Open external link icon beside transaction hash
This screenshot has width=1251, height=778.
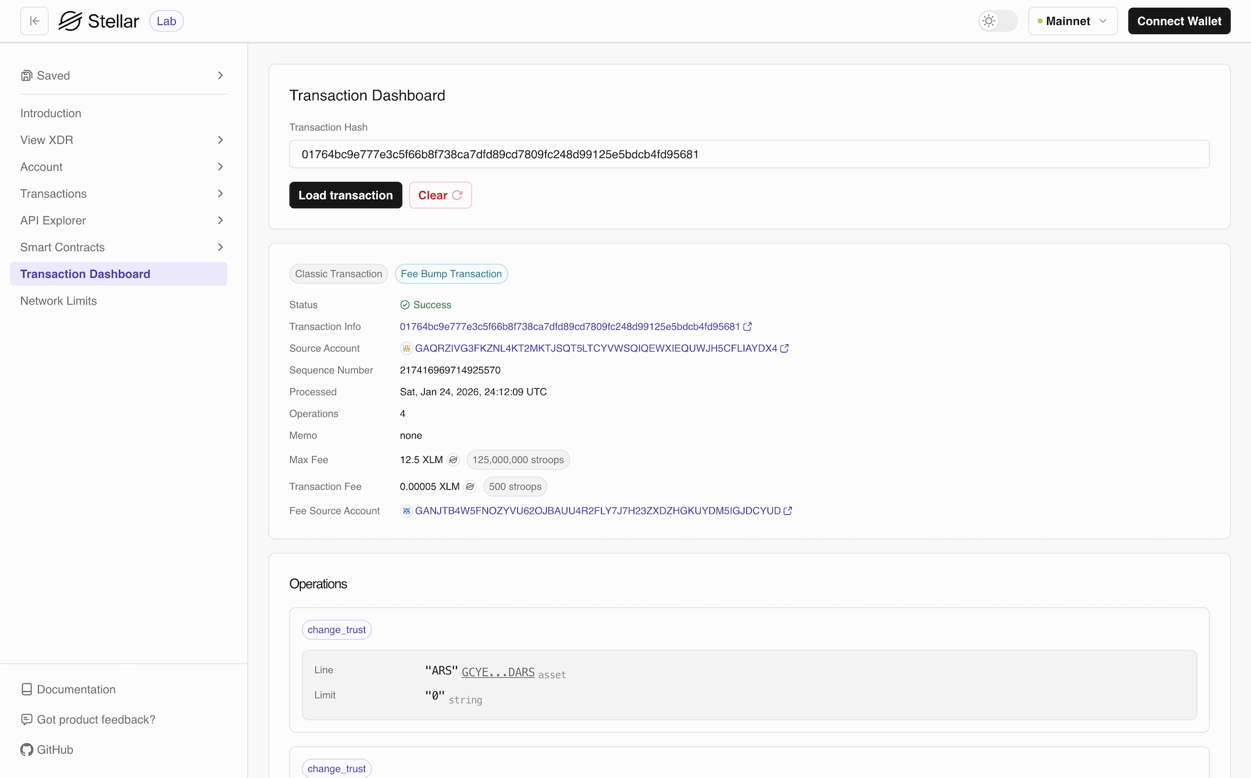pos(747,327)
